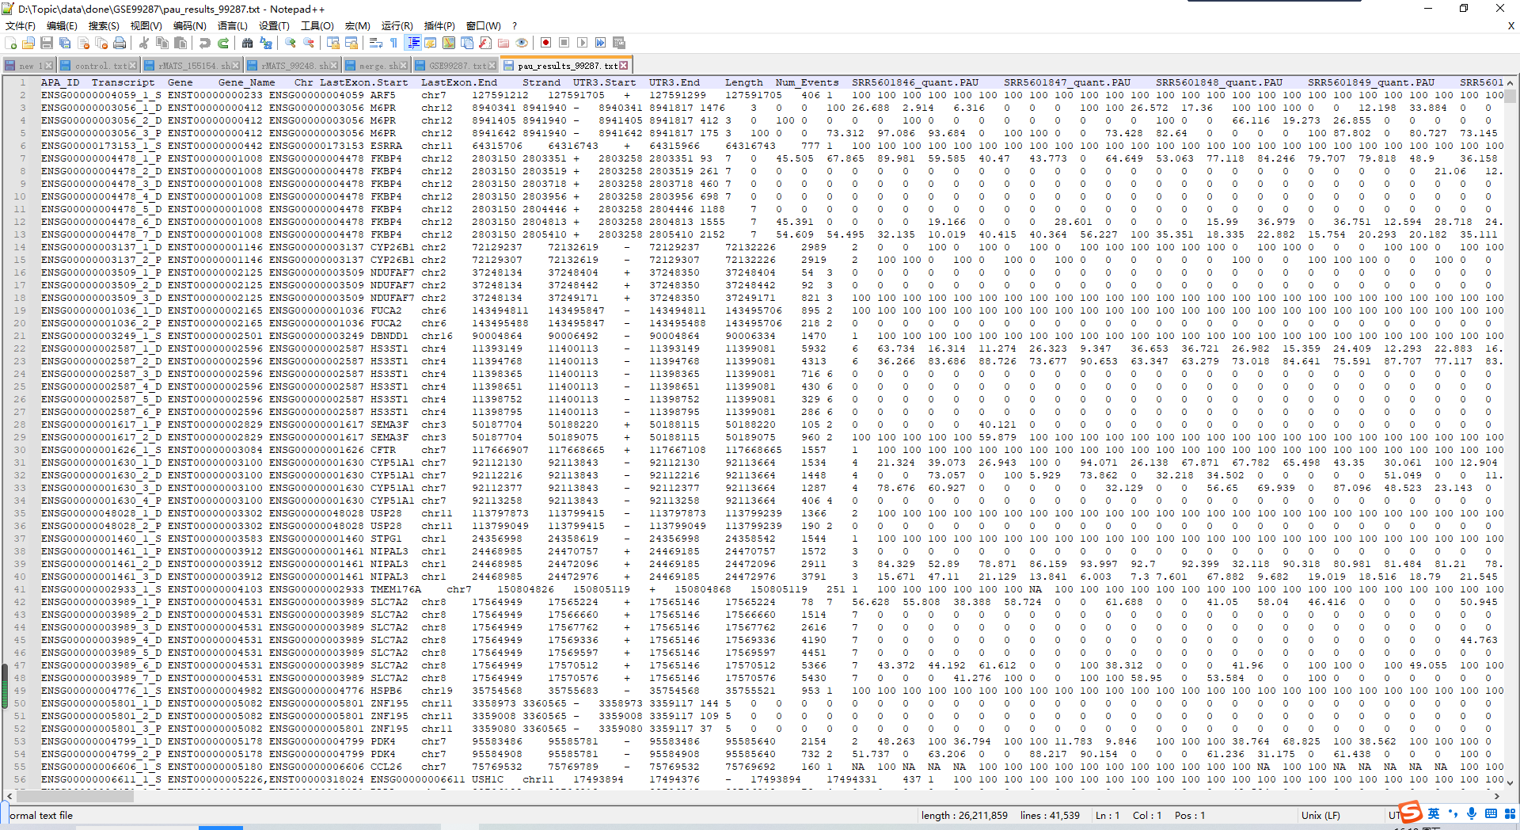Click the vertical scrollbar thumb
The image size is (1520, 830).
tap(1510, 97)
